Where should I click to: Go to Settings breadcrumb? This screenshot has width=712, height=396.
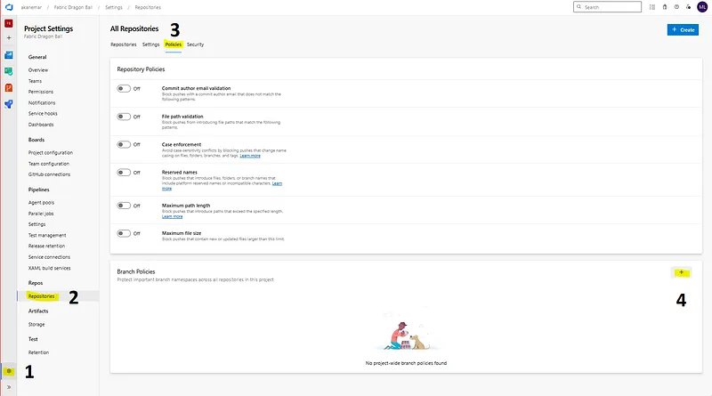(x=114, y=7)
